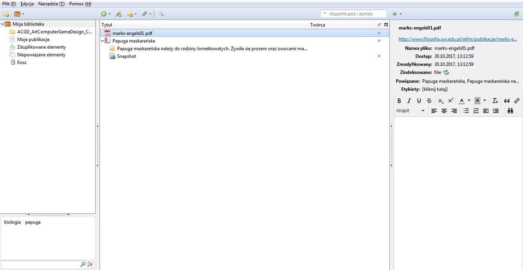
Task: Collapse the Moja biblioteka tree
Action: [2, 24]
